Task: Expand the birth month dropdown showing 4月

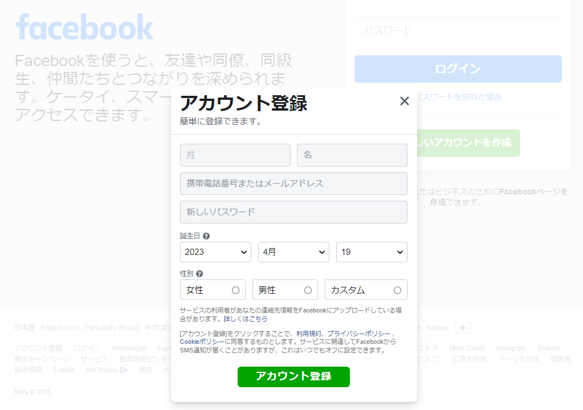Action: point(293,252)
